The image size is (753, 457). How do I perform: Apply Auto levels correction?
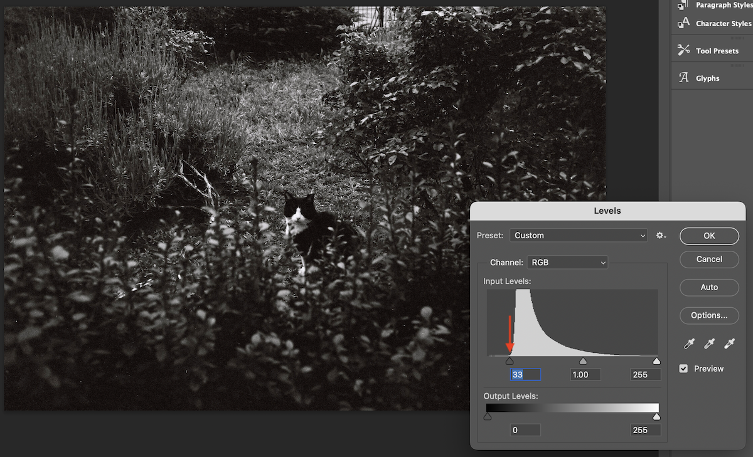(x=709, y=287)
